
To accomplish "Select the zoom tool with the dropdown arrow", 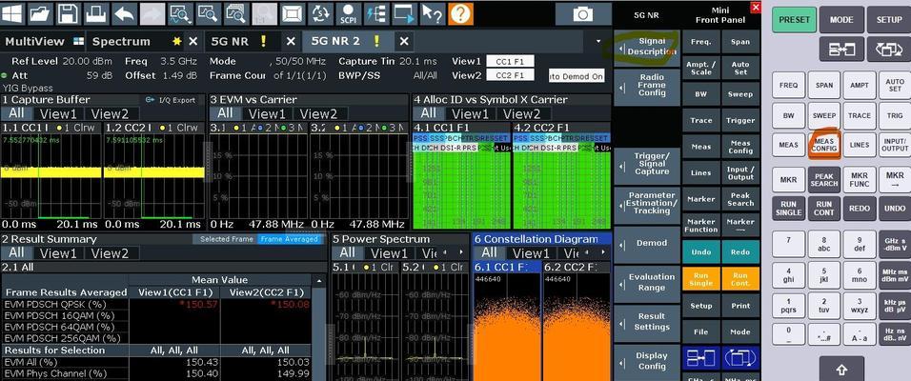I will [181, 13].
